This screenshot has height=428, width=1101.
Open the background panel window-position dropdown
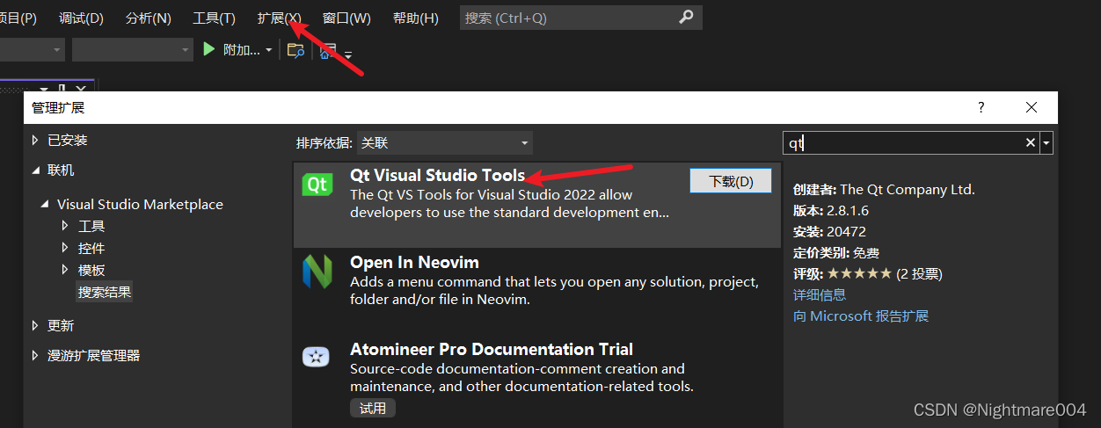pos(43,90)
